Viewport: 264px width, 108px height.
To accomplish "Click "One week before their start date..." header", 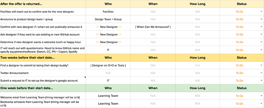I will click(43, 88).
